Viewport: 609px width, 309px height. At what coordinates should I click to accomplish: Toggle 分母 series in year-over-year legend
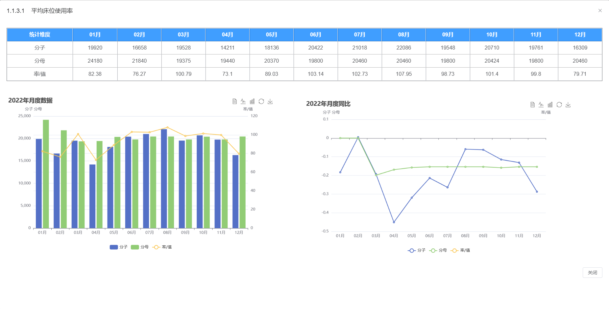(x=438, y=250)
